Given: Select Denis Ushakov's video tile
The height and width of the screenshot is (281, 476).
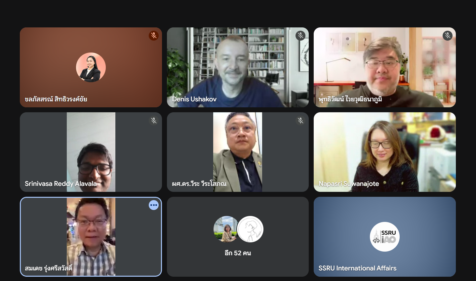Looking at the screenshot, I should [x=238, y=67].
